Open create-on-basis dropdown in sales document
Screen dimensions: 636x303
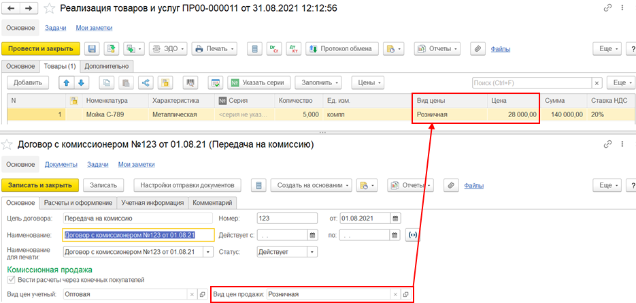click(x=134, y=49)
